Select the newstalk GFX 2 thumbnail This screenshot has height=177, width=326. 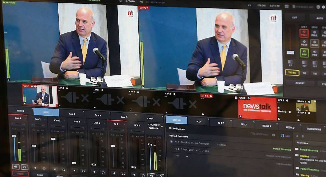point(257,108)
